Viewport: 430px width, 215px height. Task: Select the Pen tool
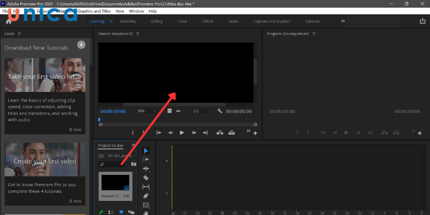click(x=146, y=196)
